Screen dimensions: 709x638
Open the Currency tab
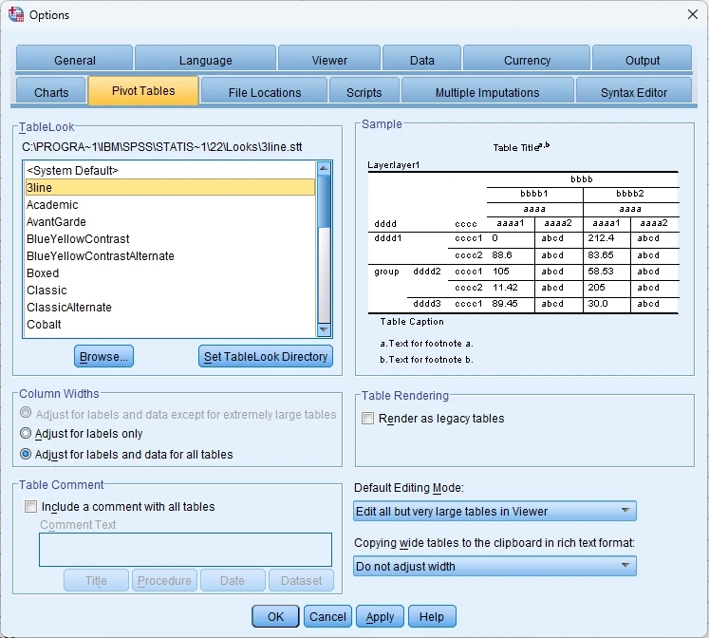527,59
